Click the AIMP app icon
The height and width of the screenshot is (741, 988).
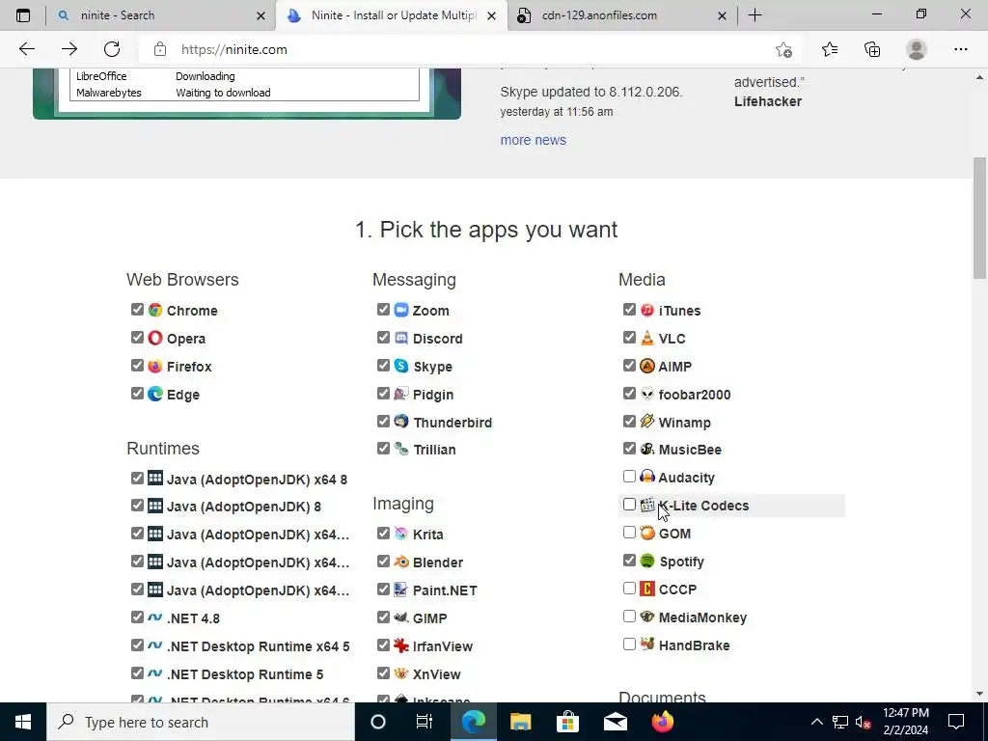(647, 366)
